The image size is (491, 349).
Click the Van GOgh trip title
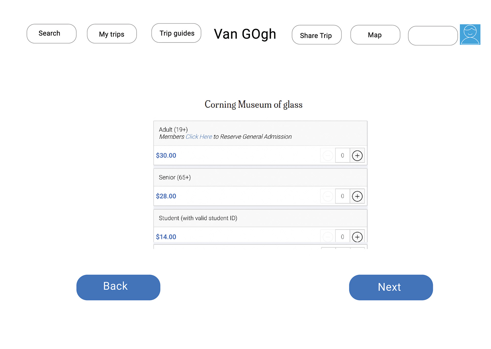pyautogui.click(x=245, y=34)
